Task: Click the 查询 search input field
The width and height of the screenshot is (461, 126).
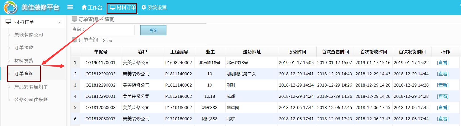Action: tap(110, 30)
